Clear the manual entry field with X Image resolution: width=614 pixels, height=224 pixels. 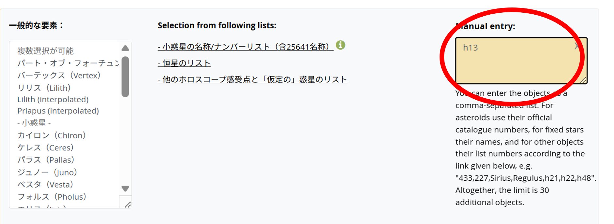577,46
